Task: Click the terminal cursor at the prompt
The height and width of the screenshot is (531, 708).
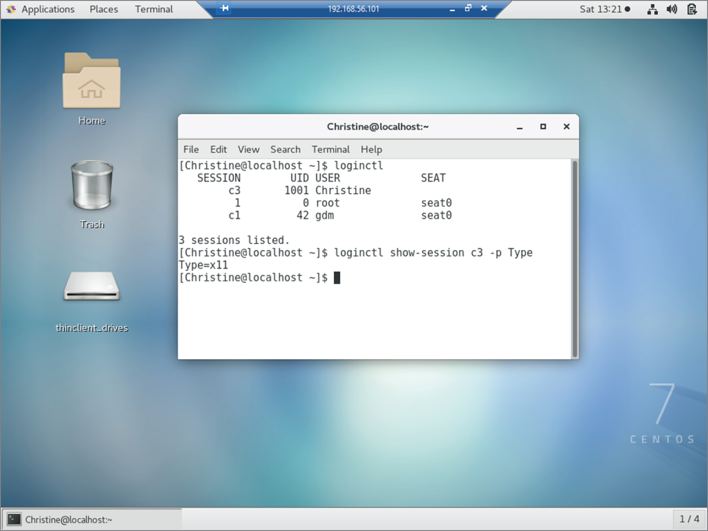Action: coord(337,277)
